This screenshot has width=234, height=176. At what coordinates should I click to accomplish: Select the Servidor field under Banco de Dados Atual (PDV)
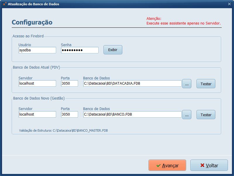click(37, 83)
